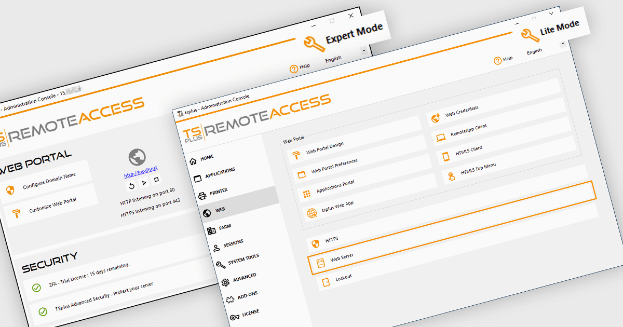This screenshot has width=623, height=327.
Task: Click the Web globe icon in sidebar
Action: click(207, 213)
